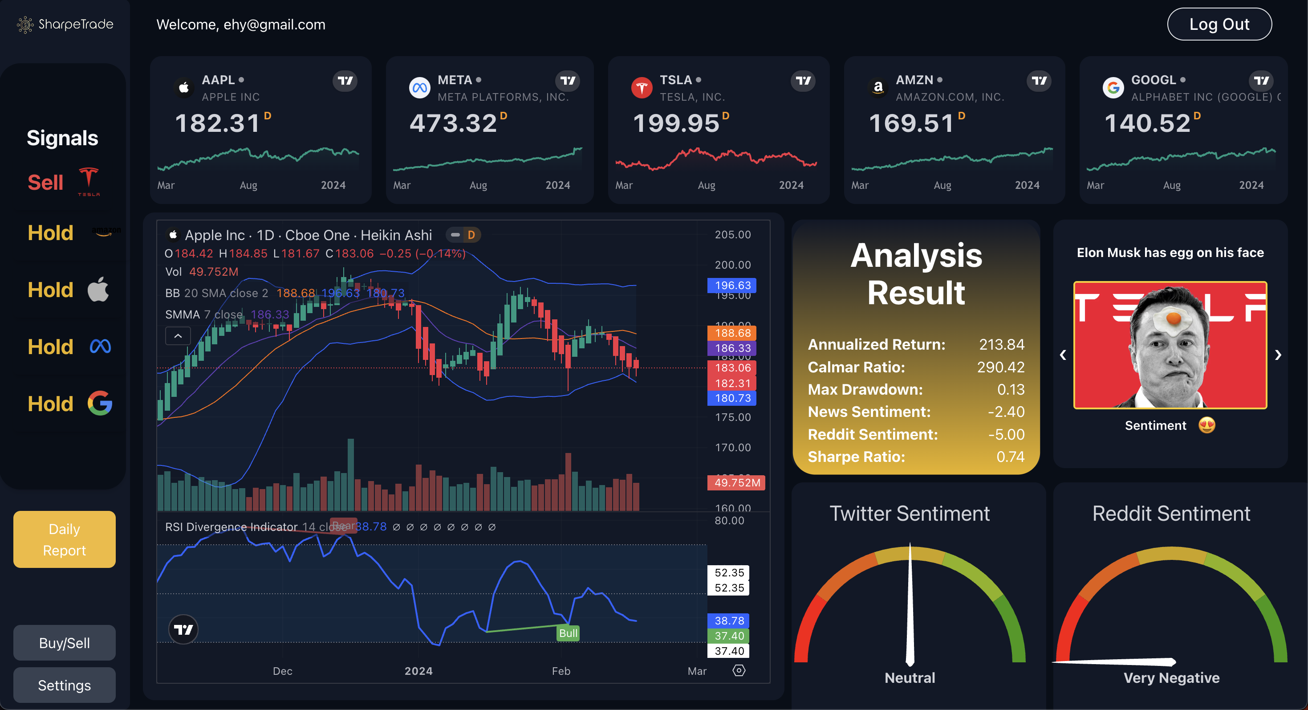
Task: Click AAPL price 182.31
Action: [x=217, y=123]
